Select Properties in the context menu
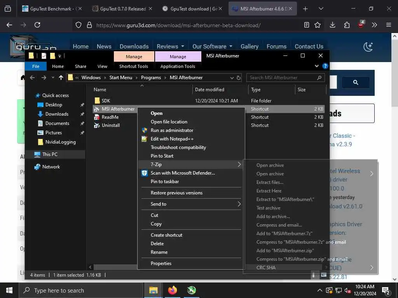Screen dimensions: 398x298 [161, 263]
